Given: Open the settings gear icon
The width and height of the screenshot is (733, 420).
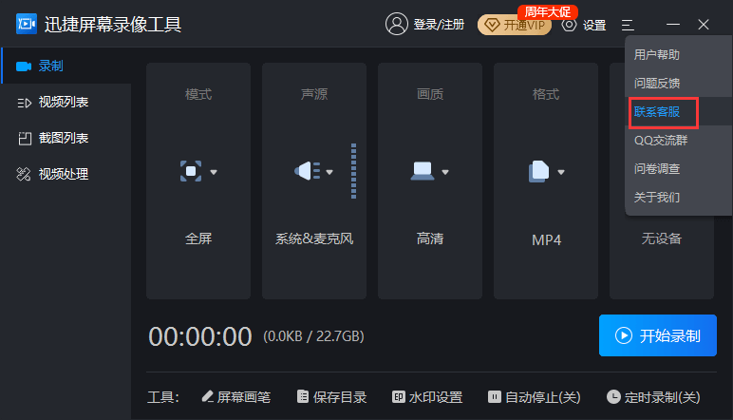Looking at the screenshot, I should coord(570,25).
